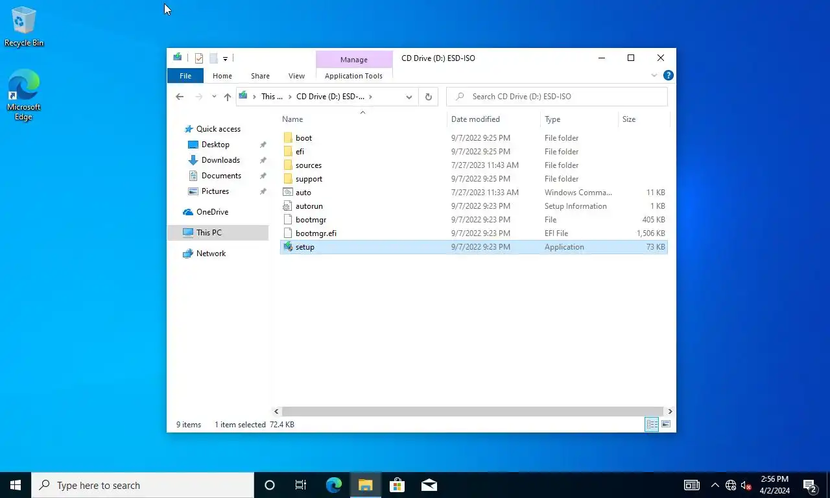Switch to the View ribbon tab
This screenshot has width=830, height=498.
296,76
